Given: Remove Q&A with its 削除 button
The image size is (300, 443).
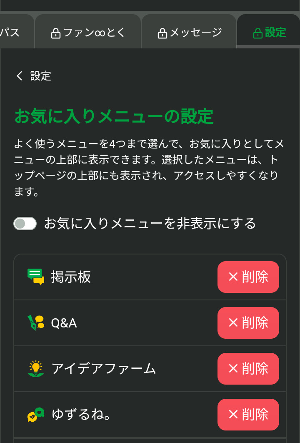Looking at the screenshot, I should pyautogui.click(x=248, y=323).
